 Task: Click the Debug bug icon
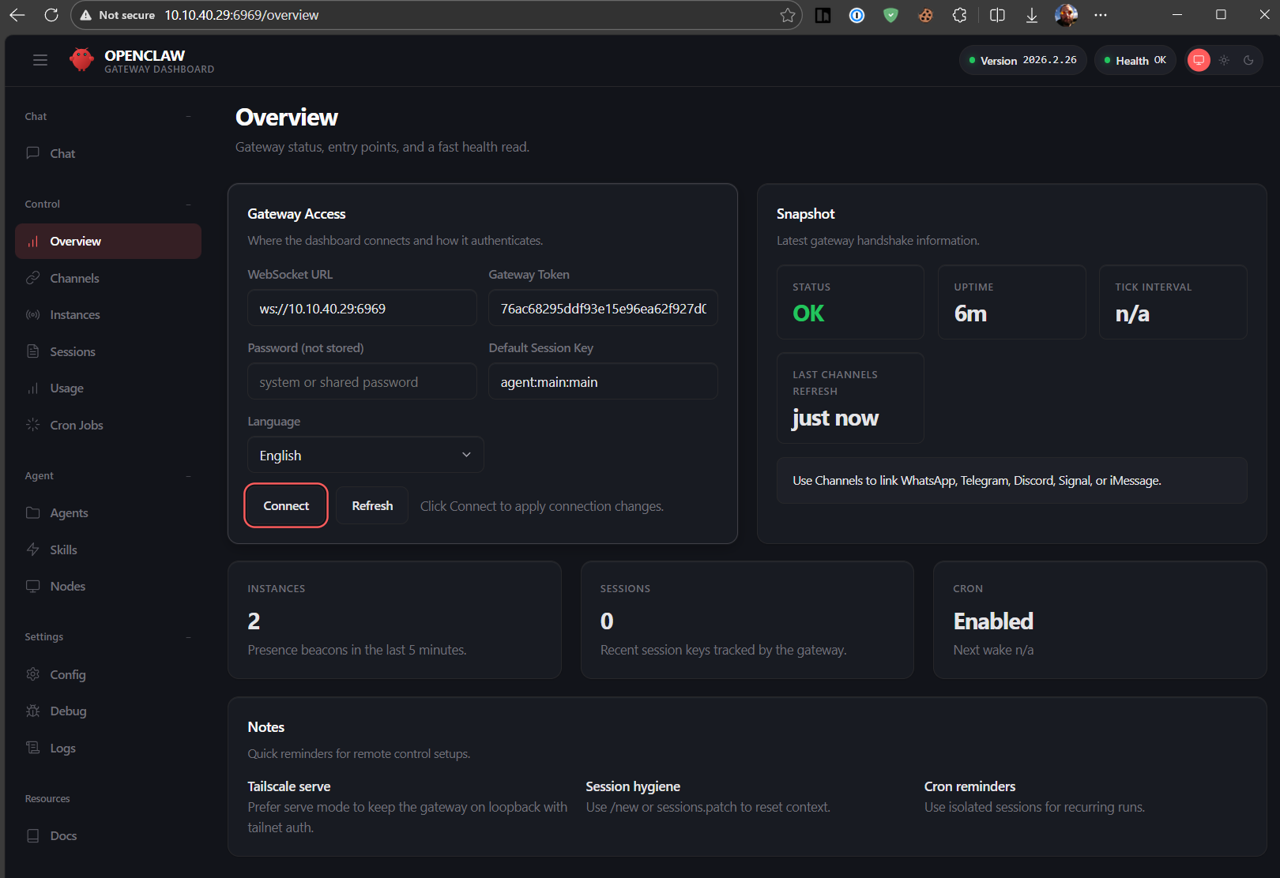click(x=33, y=711)
